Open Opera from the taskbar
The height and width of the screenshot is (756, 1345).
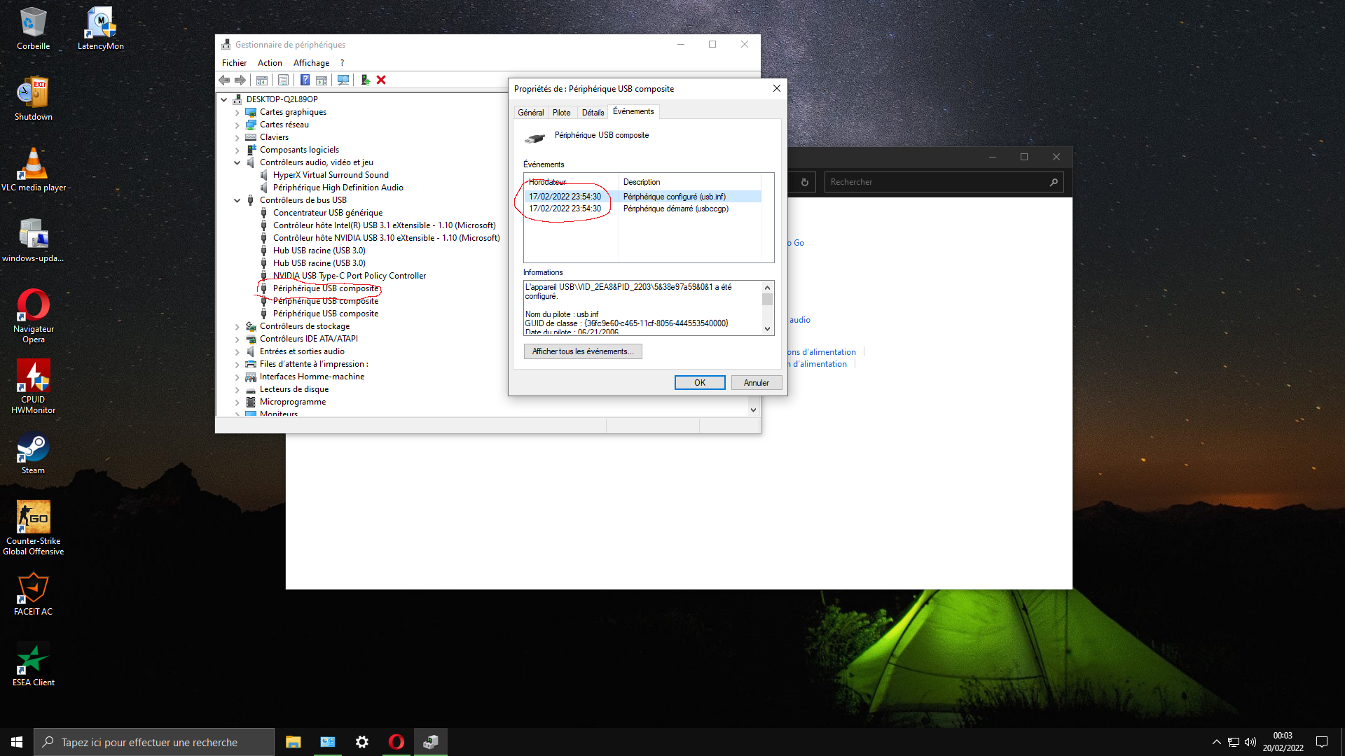396,742
